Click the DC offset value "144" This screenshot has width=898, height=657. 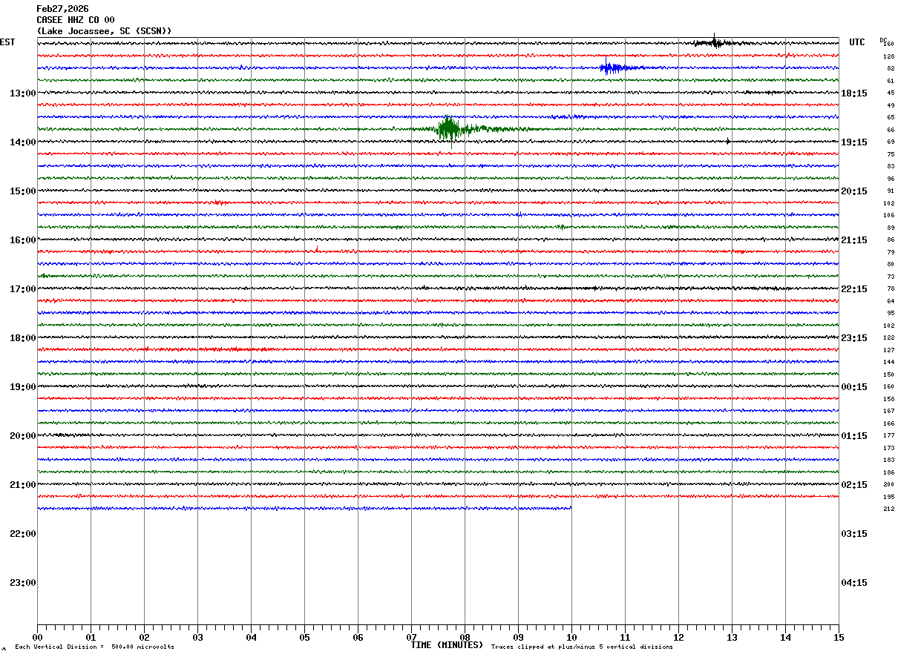(888, 362)
